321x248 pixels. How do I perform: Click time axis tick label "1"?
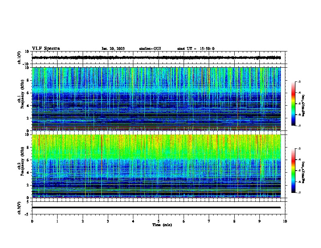pos(57,221)
